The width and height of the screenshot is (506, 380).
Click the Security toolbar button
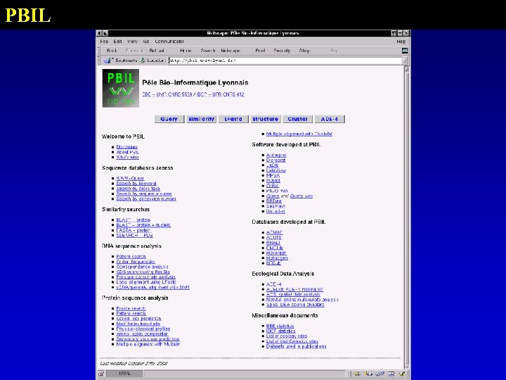[x=282, y=51]
